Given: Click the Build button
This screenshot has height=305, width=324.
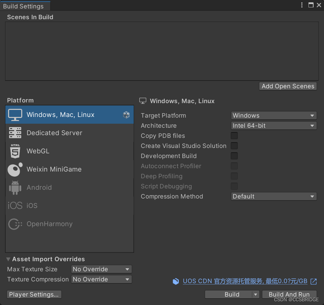Looking at the screenshot, I should pos(229,295).
